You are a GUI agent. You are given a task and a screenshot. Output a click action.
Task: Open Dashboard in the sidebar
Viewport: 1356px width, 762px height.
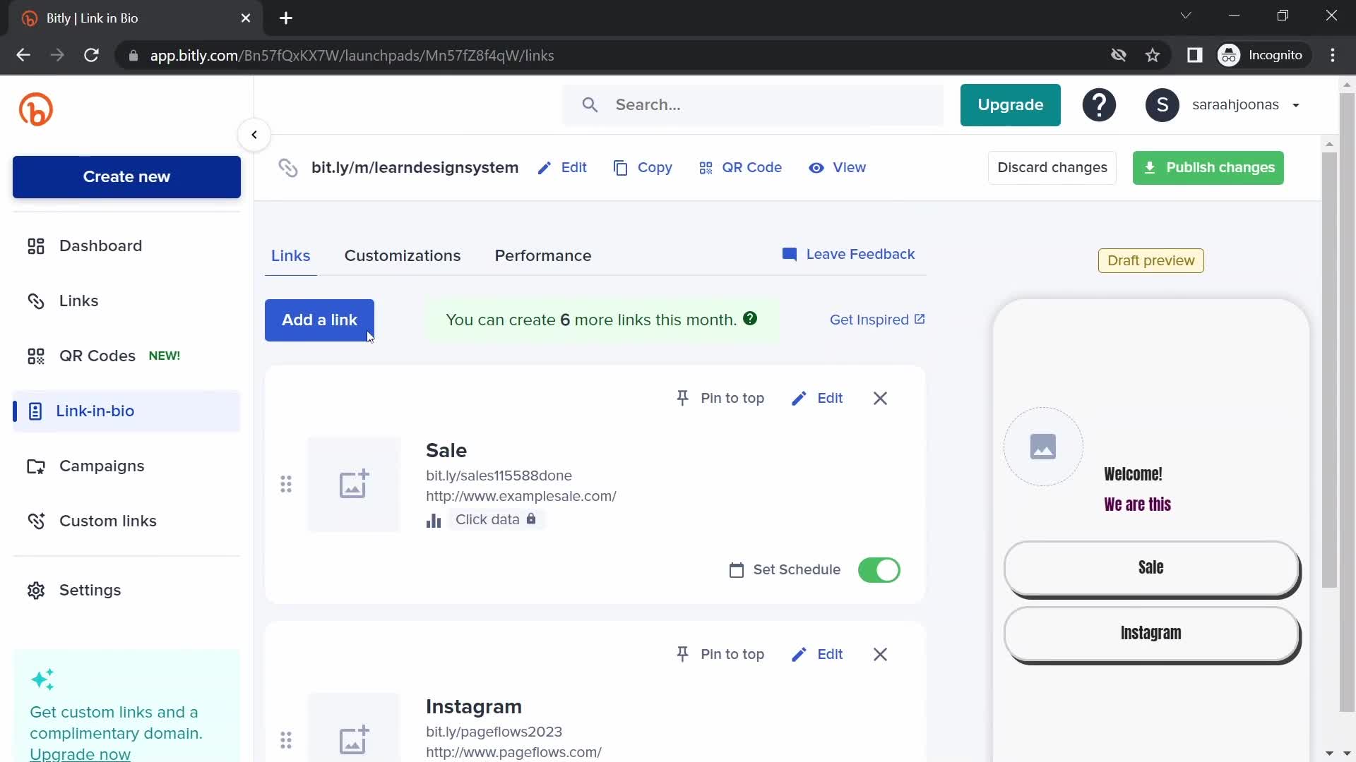[126, 246]
